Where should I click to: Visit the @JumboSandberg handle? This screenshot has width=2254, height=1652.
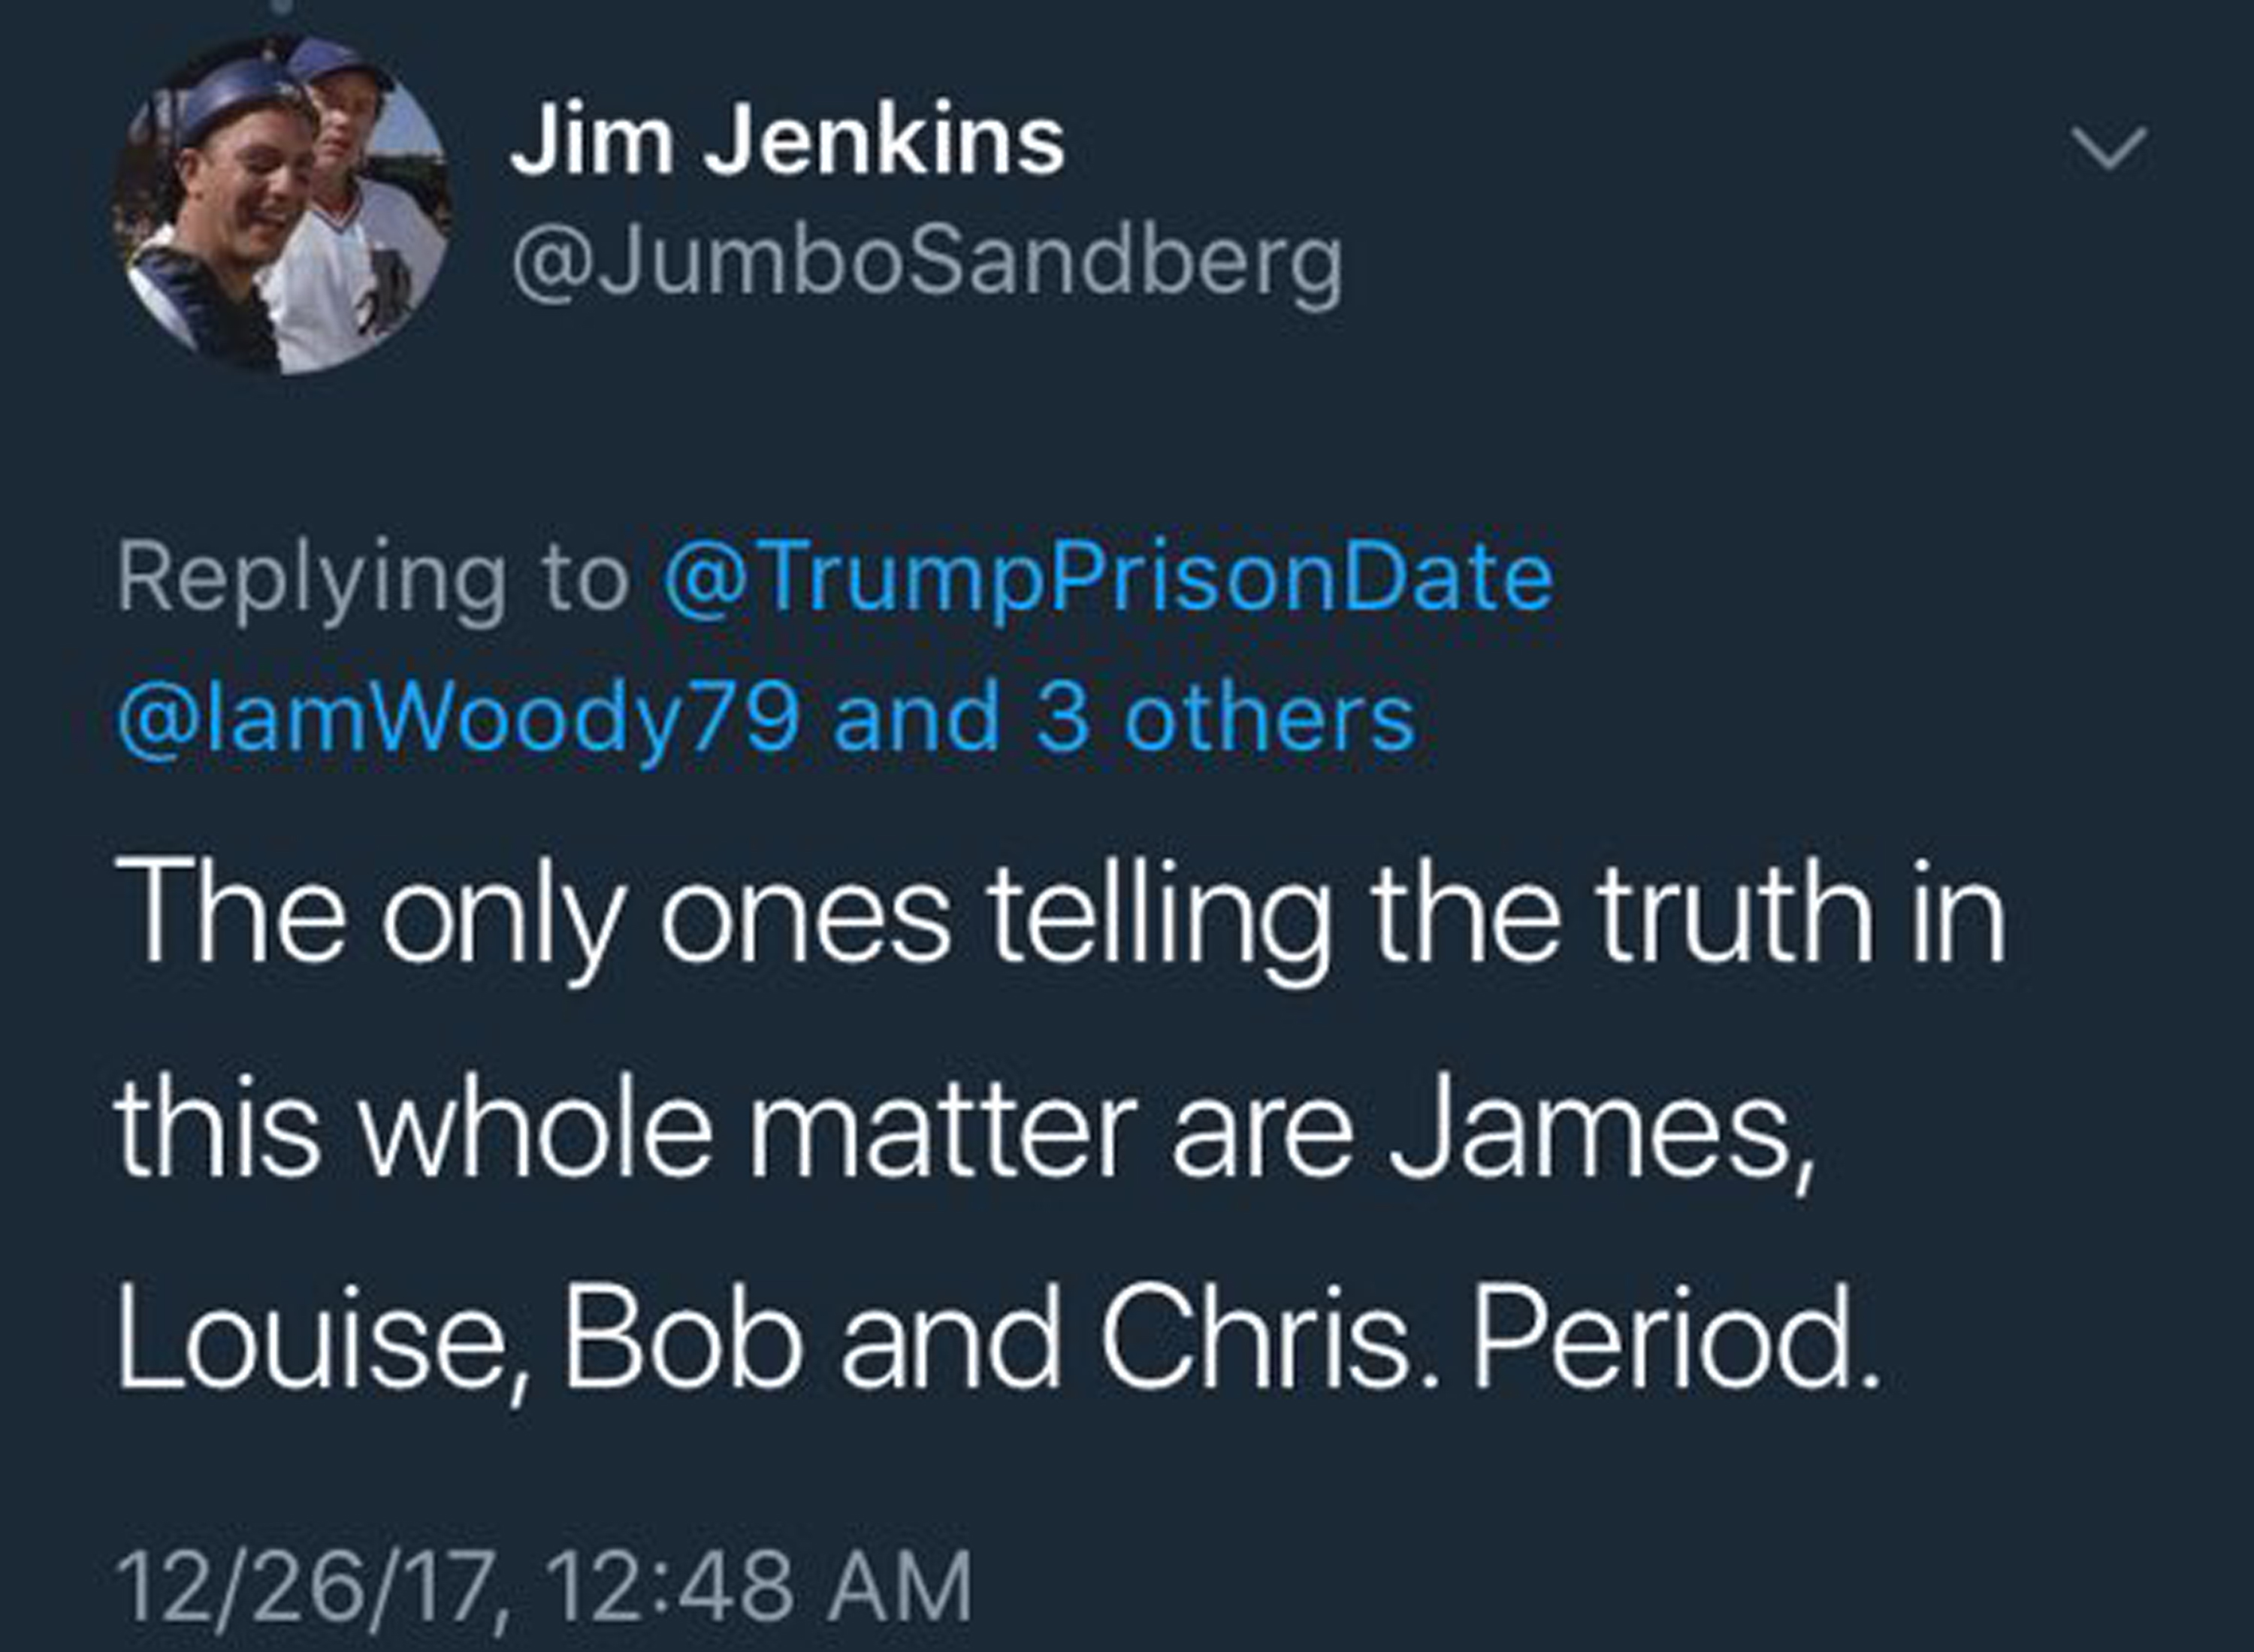pyautogui.click(x=926, y=264)
